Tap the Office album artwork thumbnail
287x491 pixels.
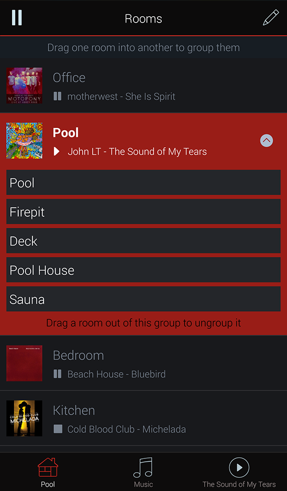pos(24,85)
